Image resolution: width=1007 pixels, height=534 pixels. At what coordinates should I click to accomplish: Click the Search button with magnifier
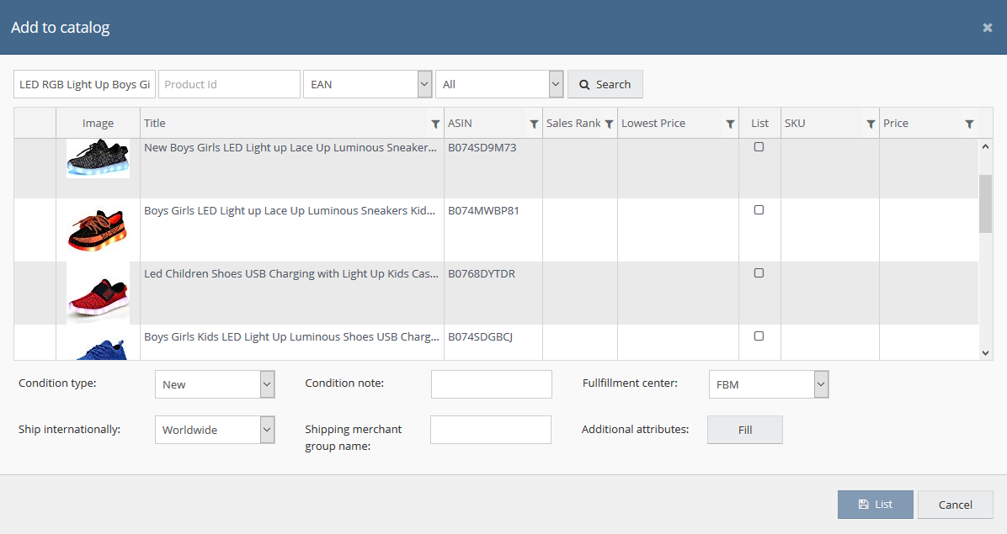605,84
